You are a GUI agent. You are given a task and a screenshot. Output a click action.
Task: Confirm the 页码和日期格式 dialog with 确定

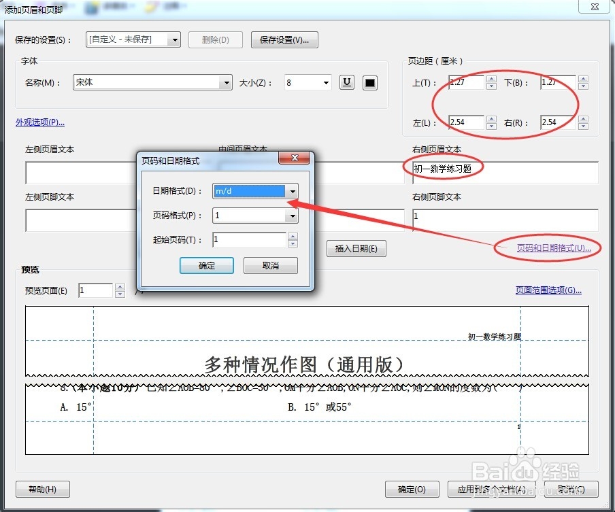206,265
